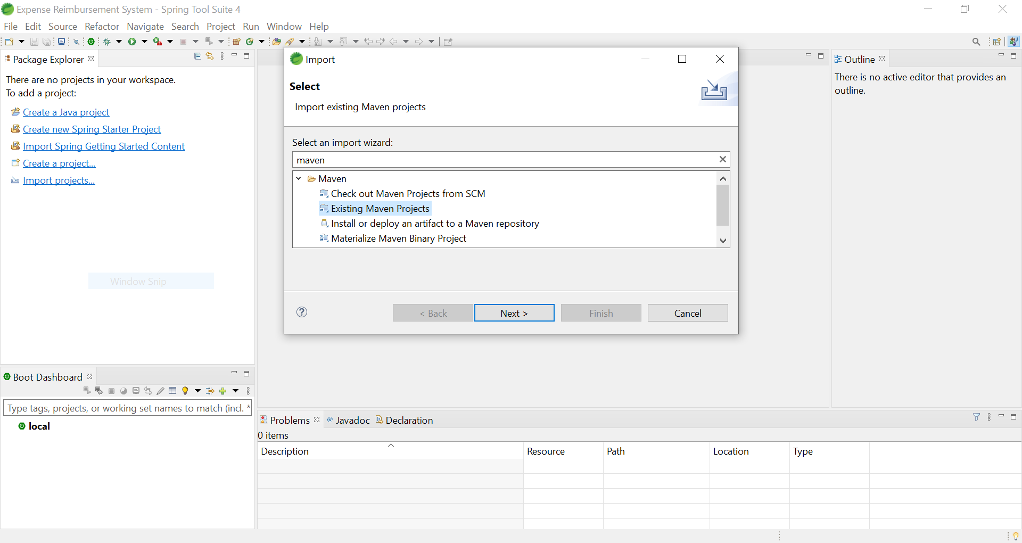Click the Coverage run toolbar icon
This screenshot has height=543, width=1022.
[x=158, y=42]
